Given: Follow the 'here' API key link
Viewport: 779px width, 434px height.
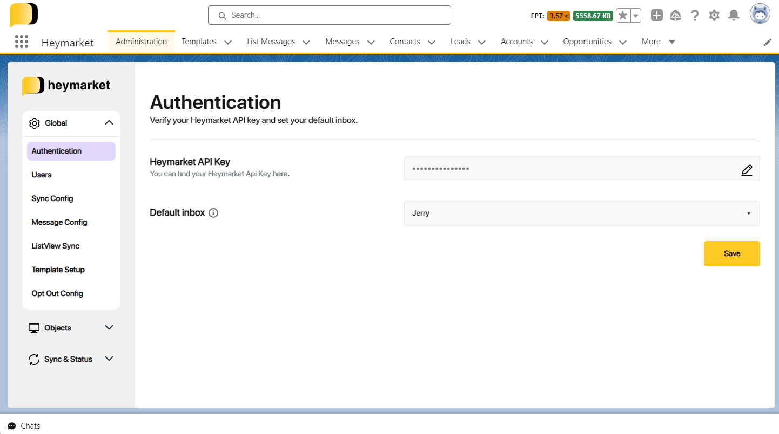Looking at the screenshot, I should 280,174.
